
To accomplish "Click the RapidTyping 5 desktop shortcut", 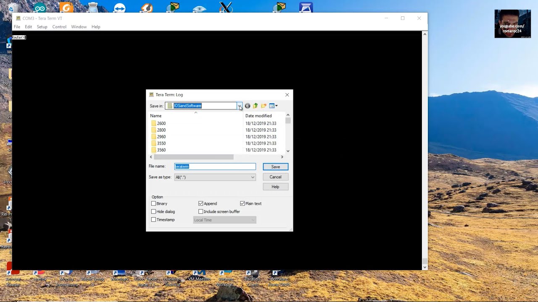I will click(x=93, y=278).
